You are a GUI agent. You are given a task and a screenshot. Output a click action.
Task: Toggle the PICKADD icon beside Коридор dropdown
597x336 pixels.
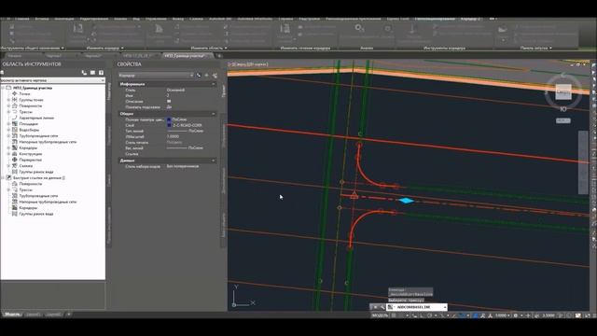(x=199, y=76)
